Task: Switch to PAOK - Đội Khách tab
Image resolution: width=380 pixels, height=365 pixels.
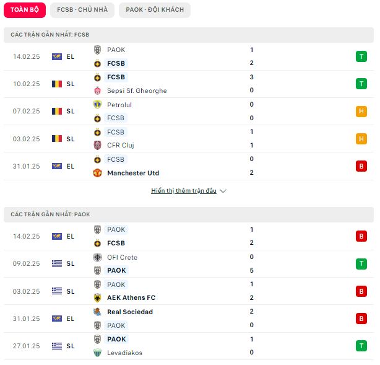Action: 155,10
